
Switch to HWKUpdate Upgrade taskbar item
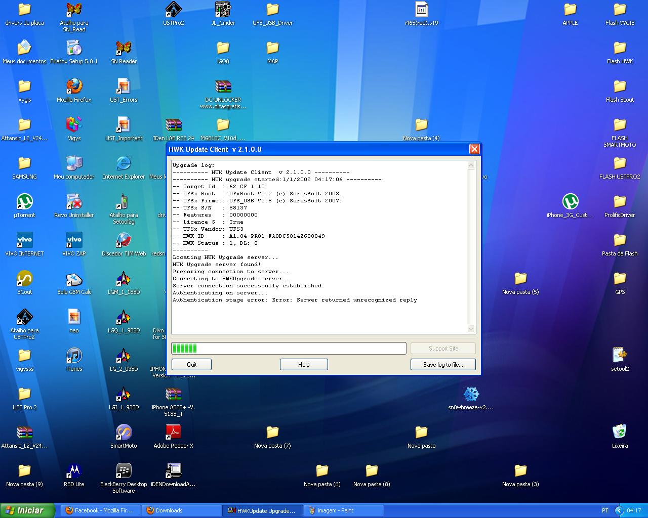pos(262,510)
